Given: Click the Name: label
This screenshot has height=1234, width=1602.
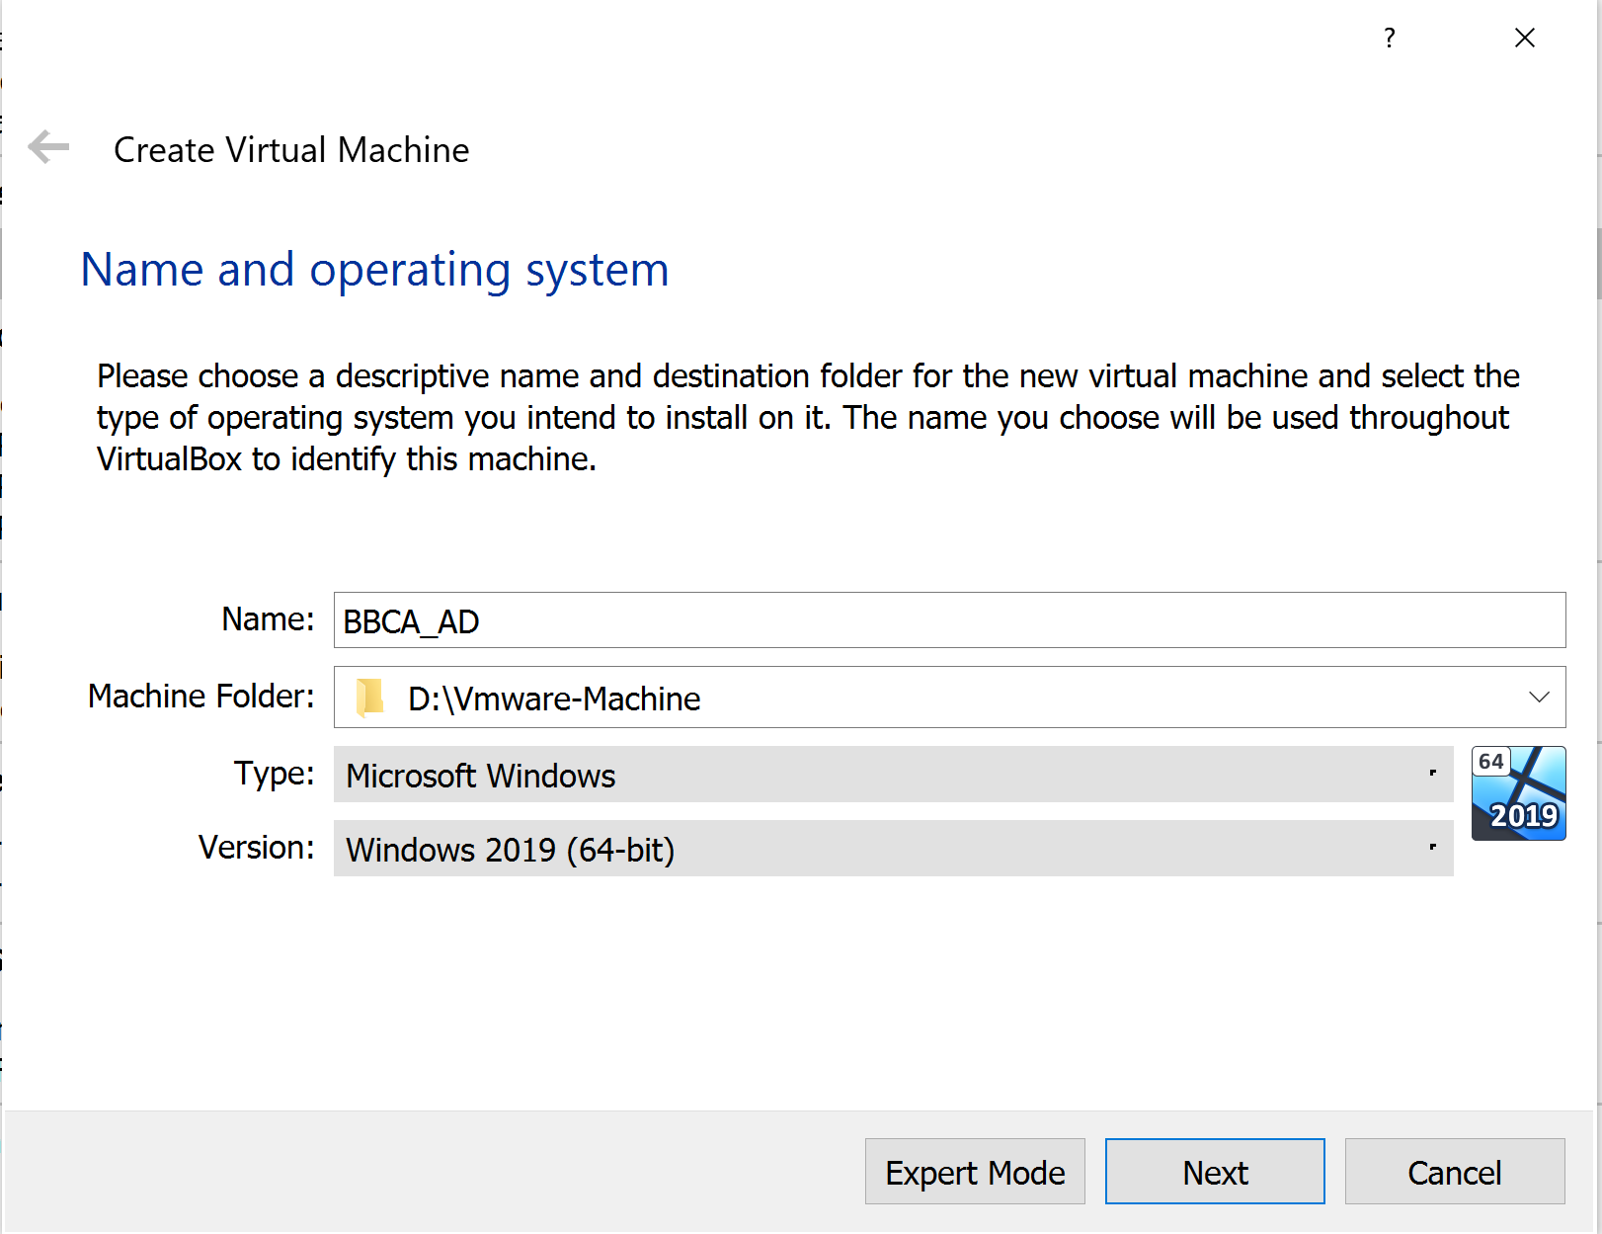Looking at the screenshot, I should [x=268, y=619].
